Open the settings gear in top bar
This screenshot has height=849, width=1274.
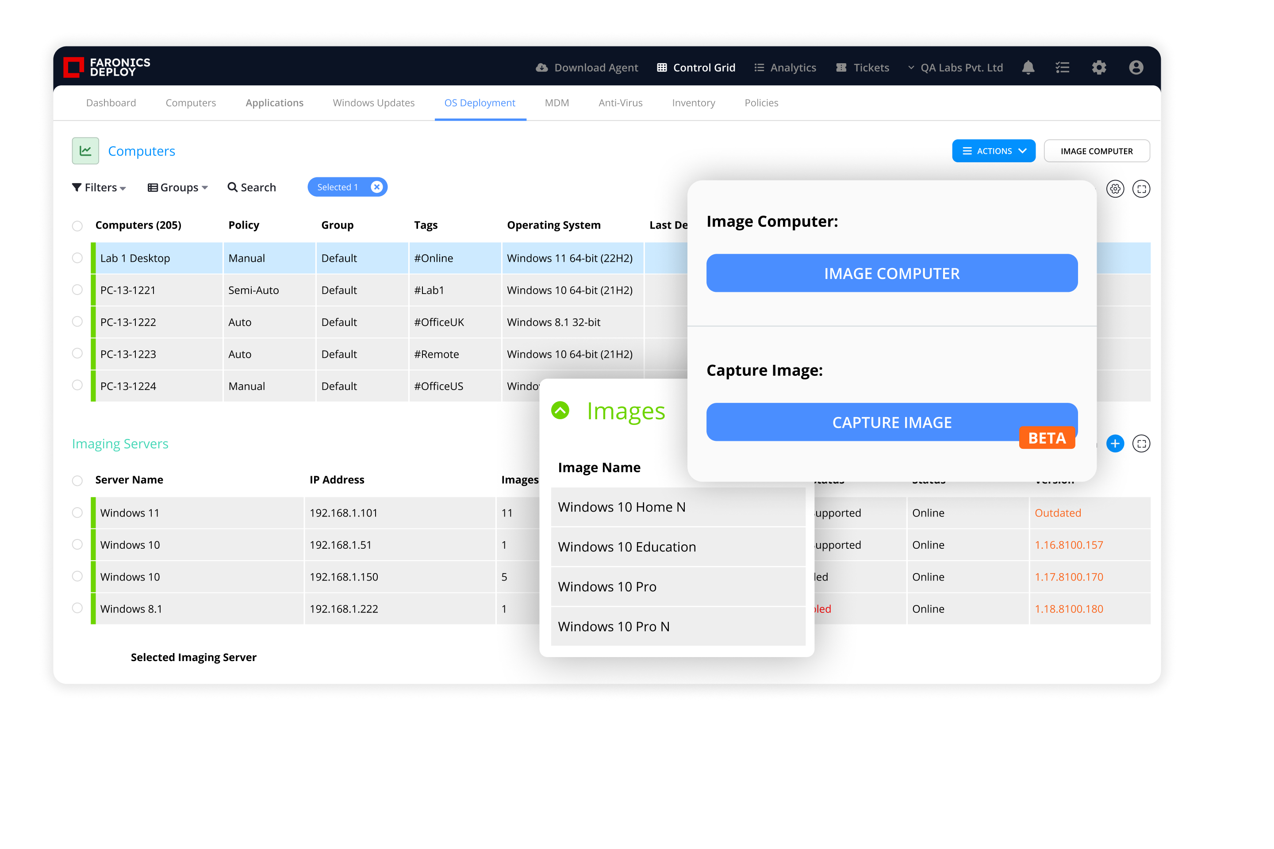(1098, 68)
